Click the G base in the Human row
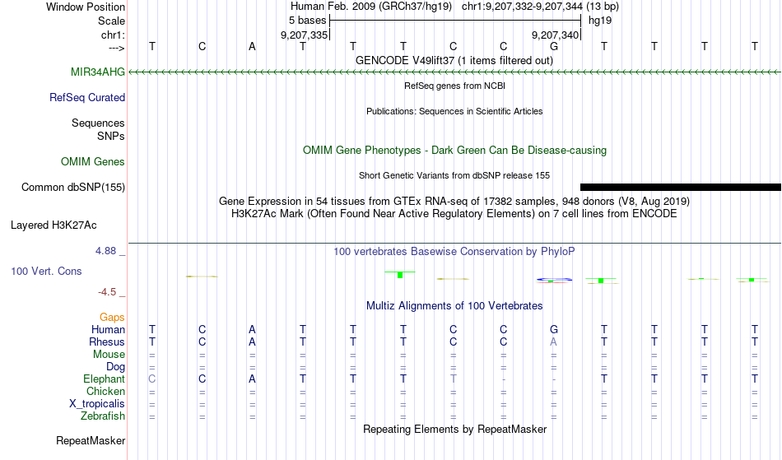 tap(554, 329)
